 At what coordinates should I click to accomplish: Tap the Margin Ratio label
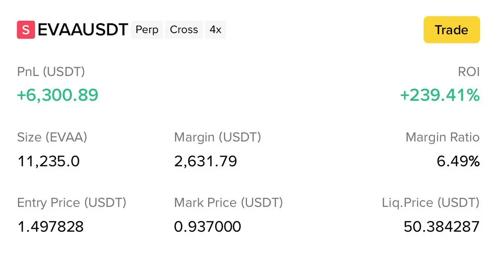click(x=442, y=137)
